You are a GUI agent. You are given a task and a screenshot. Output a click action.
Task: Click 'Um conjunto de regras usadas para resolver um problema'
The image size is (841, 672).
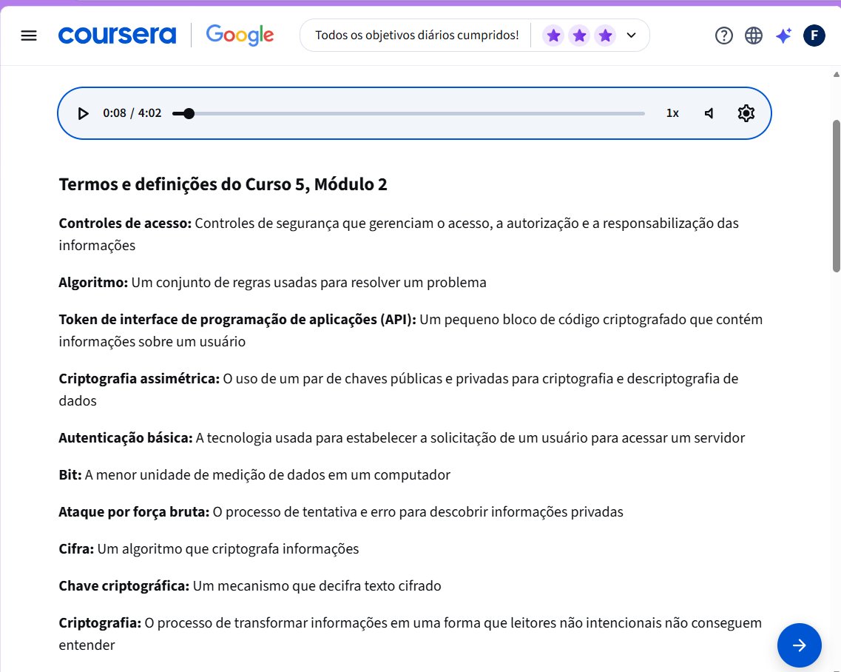[x=309, y=282]
